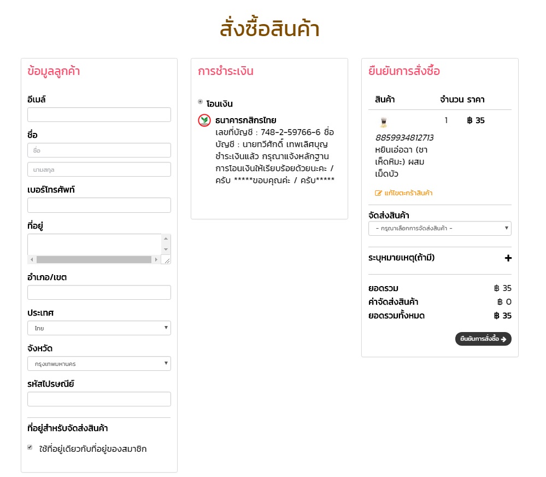The image size is (546, 477).
Task: Click the arrow icon on ยืนยันการสั่งซื้อ button
Action: (503, 339)
